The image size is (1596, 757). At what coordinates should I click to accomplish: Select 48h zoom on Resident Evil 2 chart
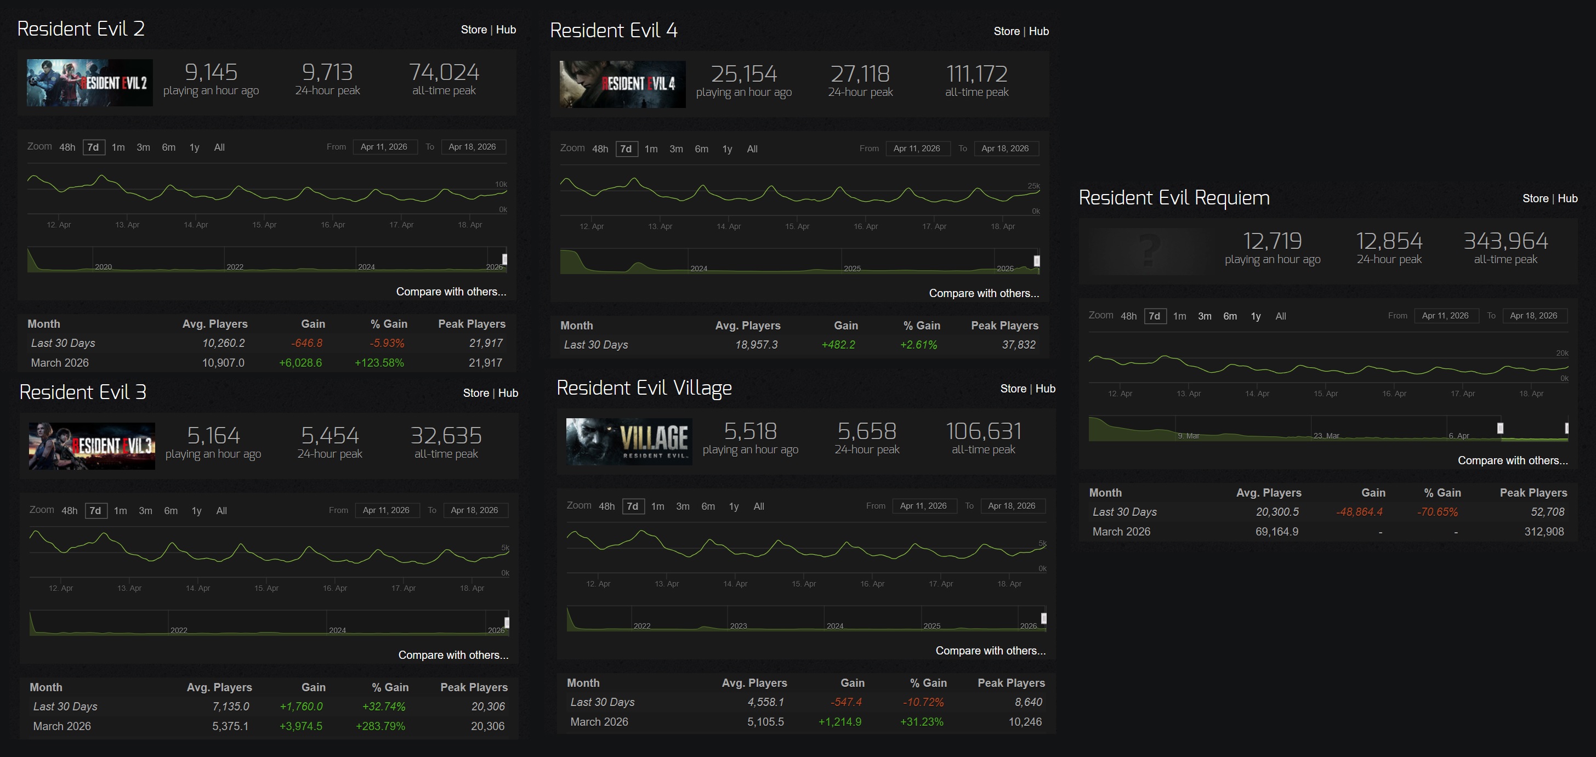(x=67, y=147)
